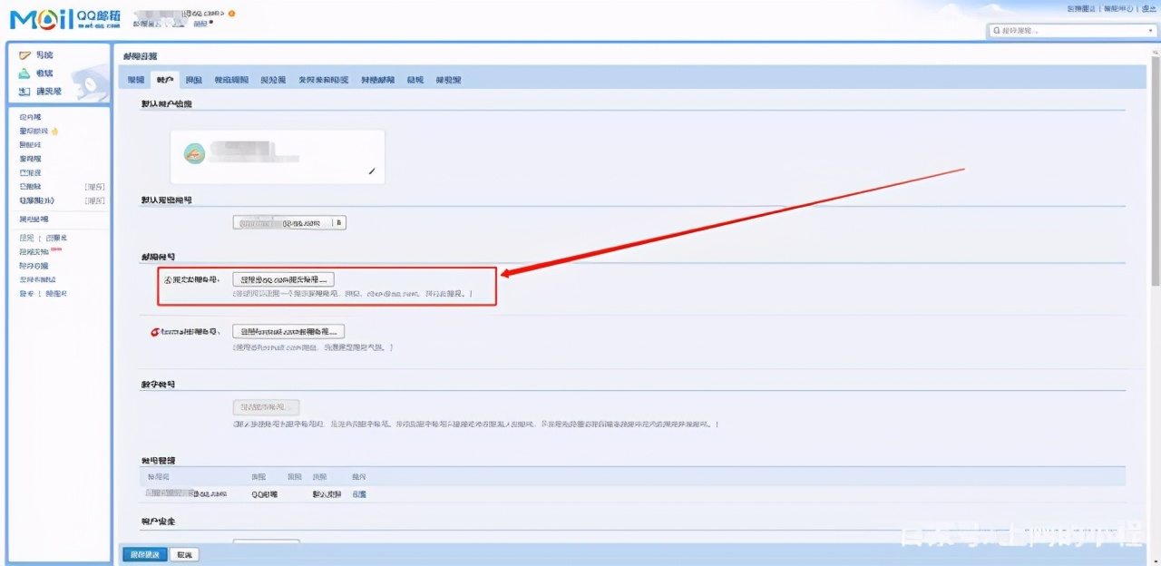Open the other mailboxes settings tab
The width and height of the screenshot is (1161, 566).
(377, 80)
